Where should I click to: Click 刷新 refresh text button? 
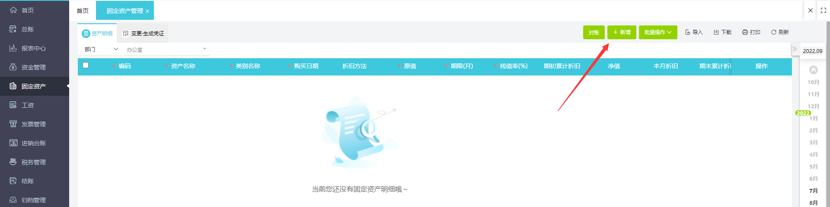click(784, 32)
